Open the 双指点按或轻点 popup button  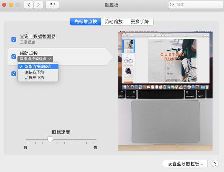click(35, 59)
